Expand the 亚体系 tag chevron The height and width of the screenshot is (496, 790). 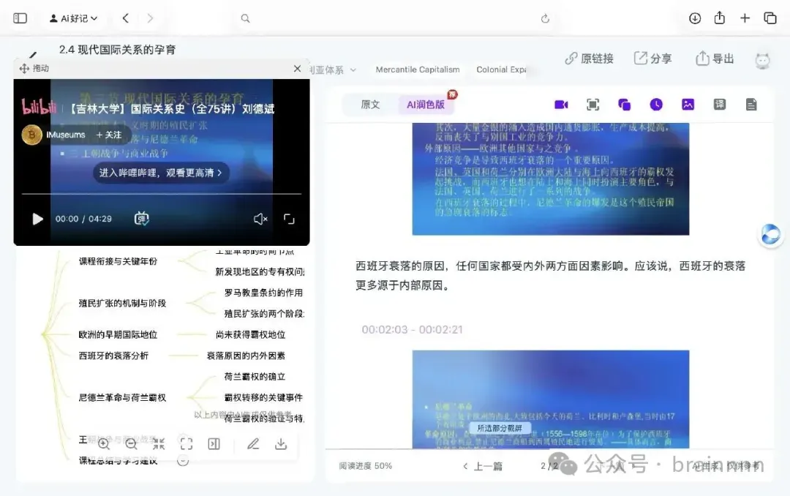point(353,70)
